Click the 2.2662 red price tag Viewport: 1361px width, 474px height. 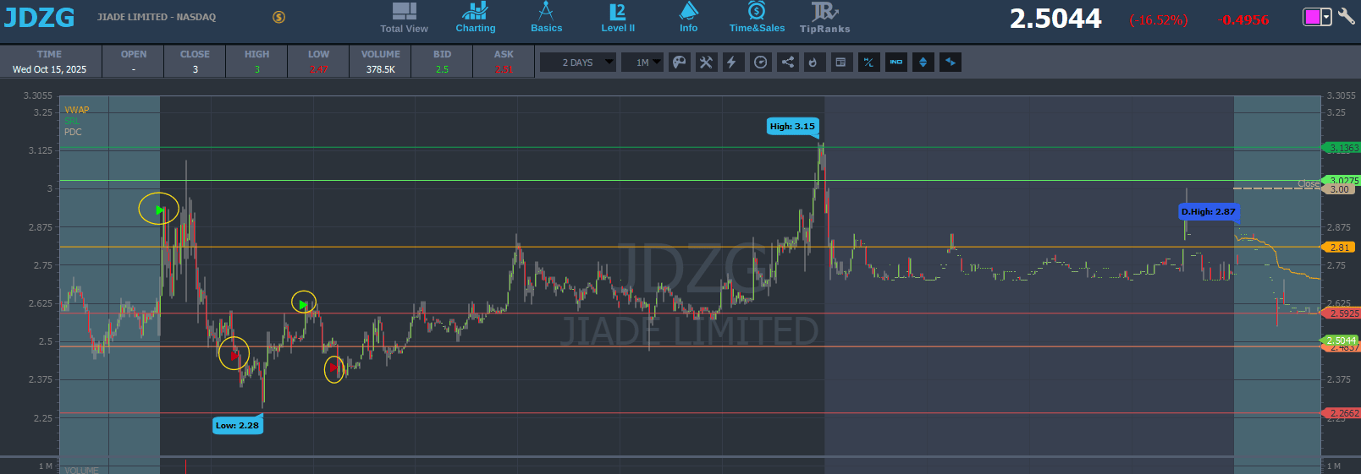pyautogui.click(x=1342, y=413)
